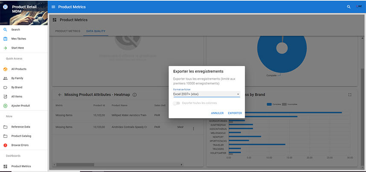Viewport: 366px width, 172px height.
Task: Open the hamburger navigation menu
Action: click(53, 7)
